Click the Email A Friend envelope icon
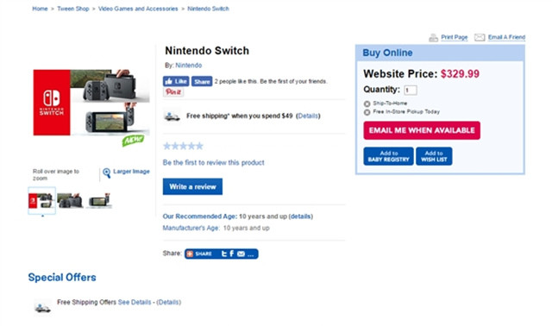 pyautogui.click(x=480, y=37)
